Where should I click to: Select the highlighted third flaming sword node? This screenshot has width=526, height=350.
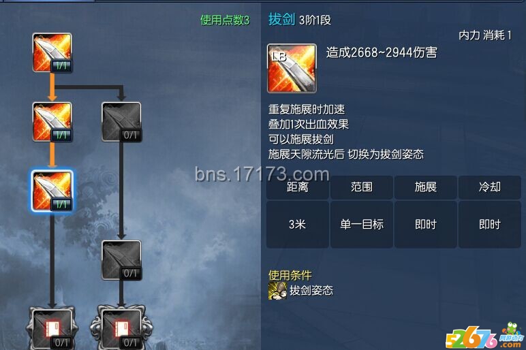pos(52,191)
